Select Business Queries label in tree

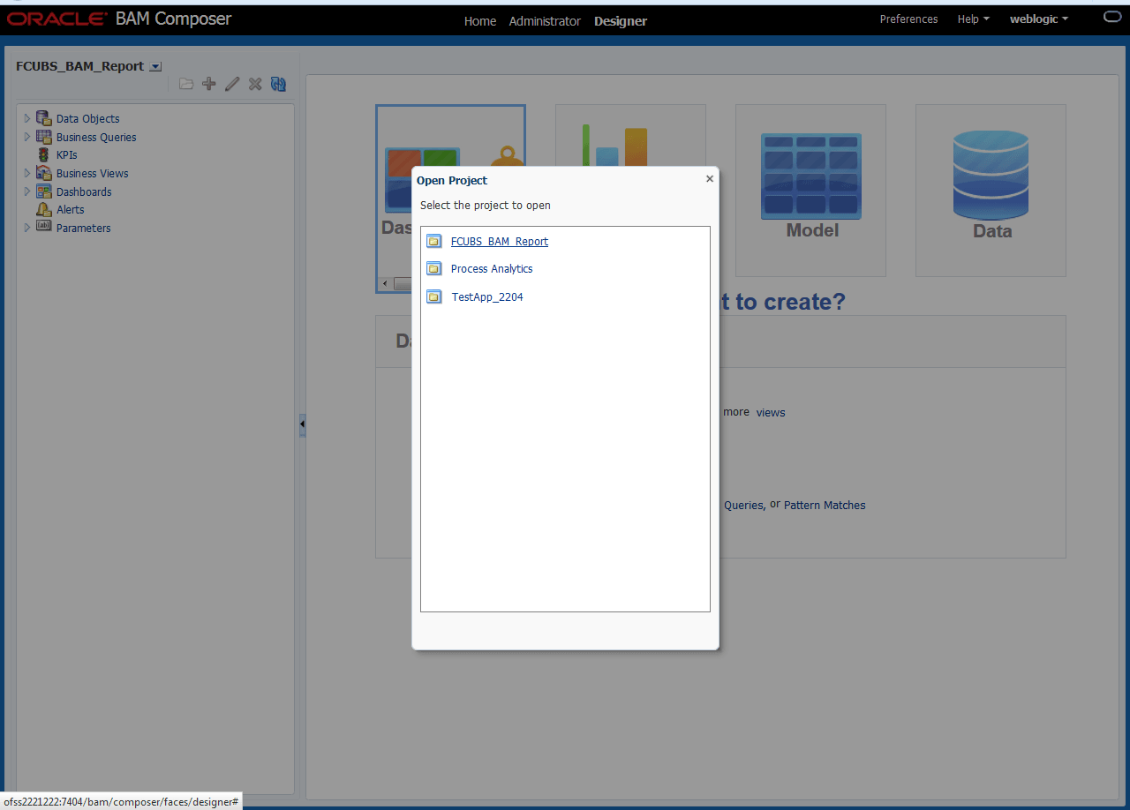click(96, 138)
